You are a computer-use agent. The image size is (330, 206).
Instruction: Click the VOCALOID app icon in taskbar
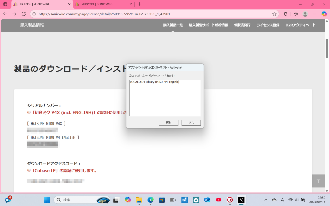coord(241,200)
